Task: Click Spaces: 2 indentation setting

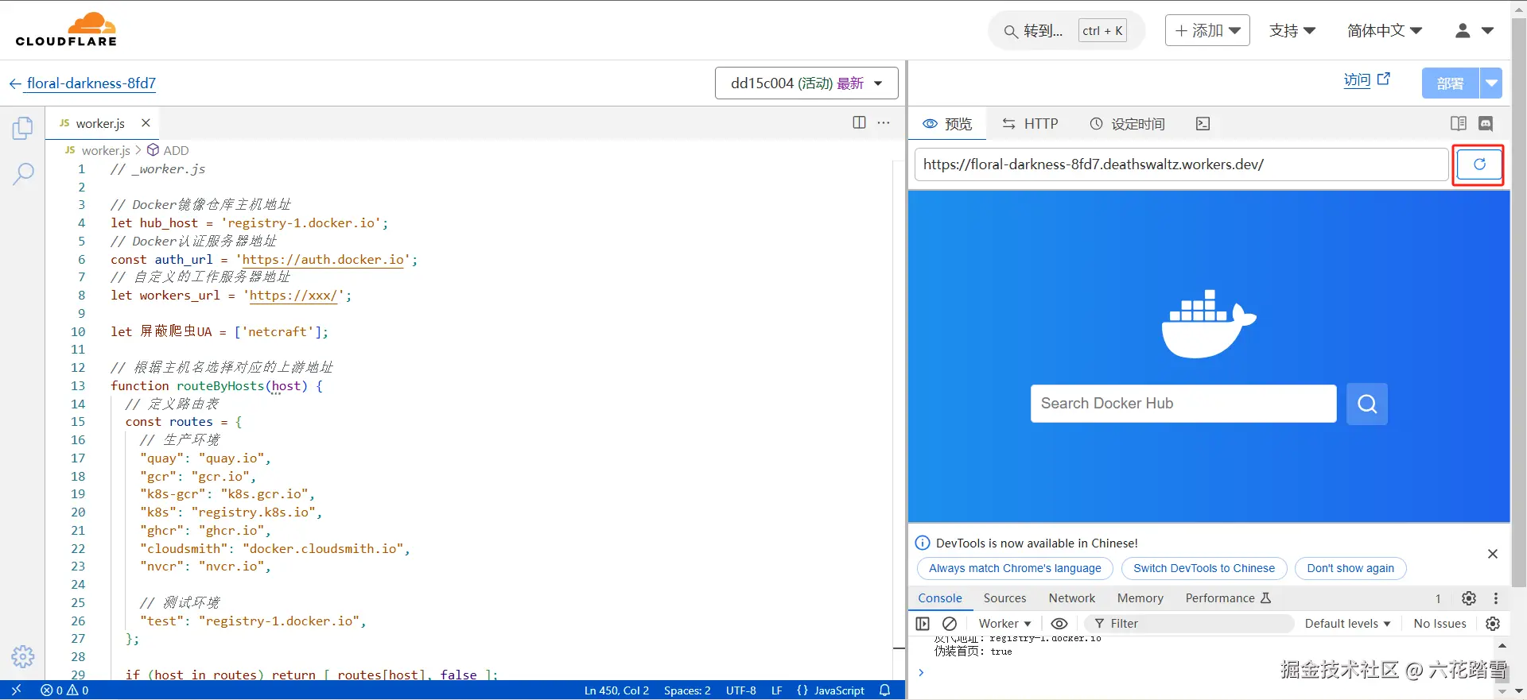Action: click(x=687, y=690)
